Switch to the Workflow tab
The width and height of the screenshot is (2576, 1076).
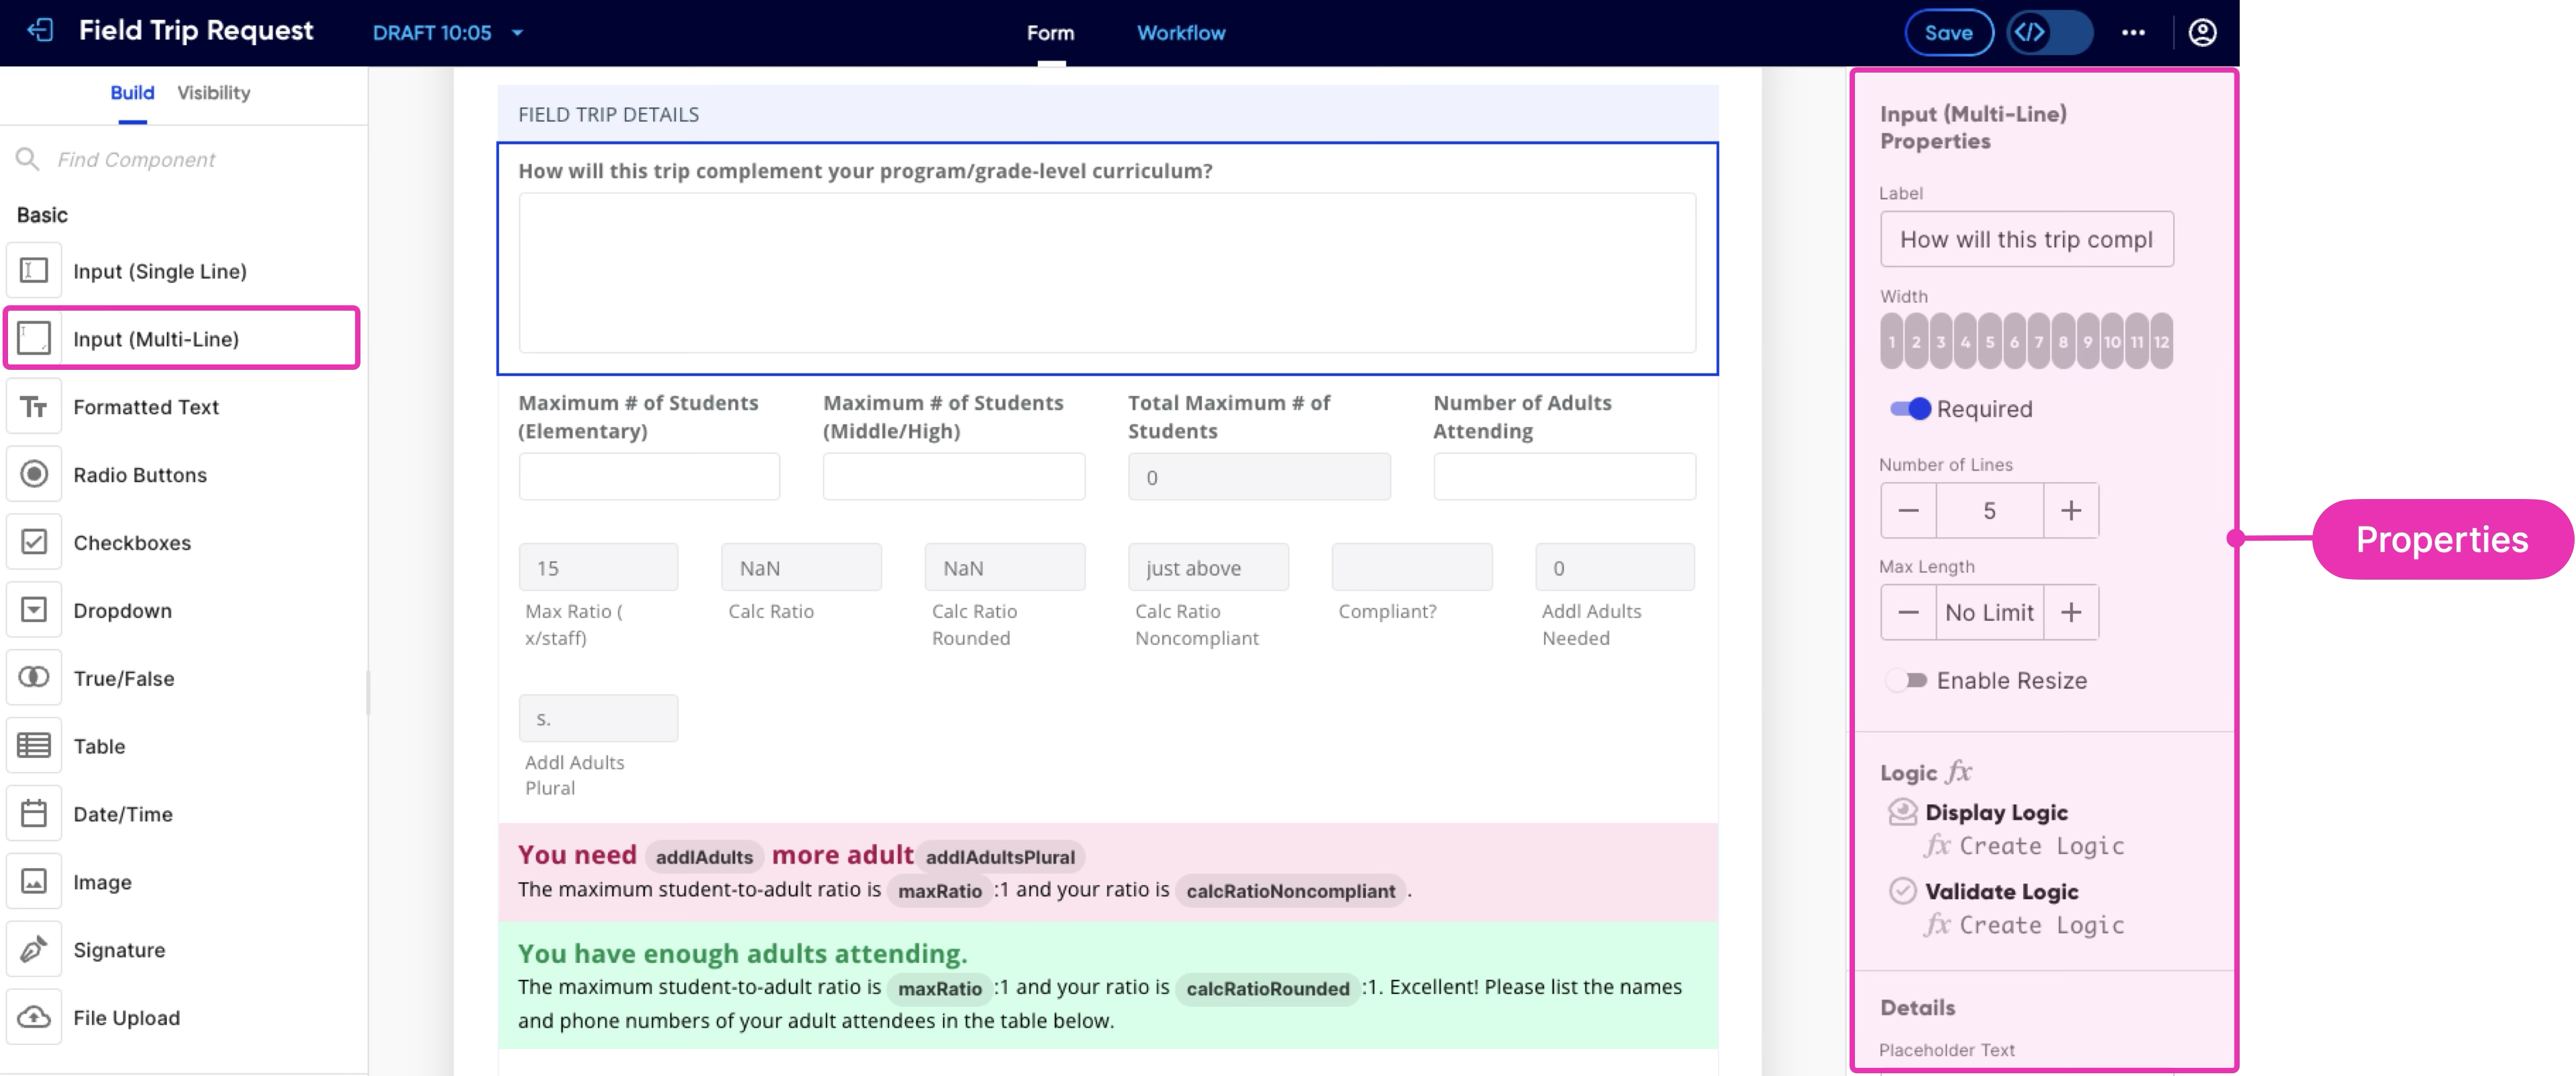pos(1180,32)
